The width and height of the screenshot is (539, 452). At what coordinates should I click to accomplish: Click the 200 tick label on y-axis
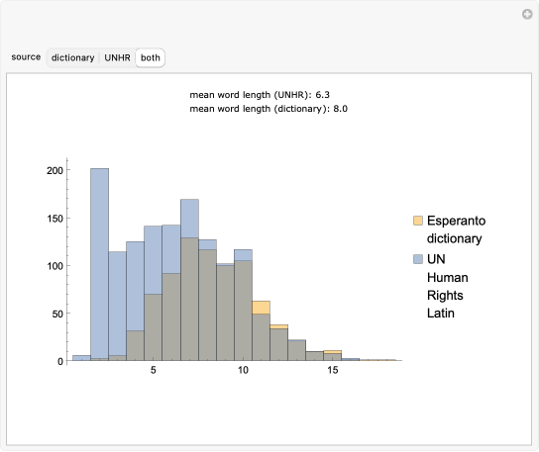tap(54, 170)
